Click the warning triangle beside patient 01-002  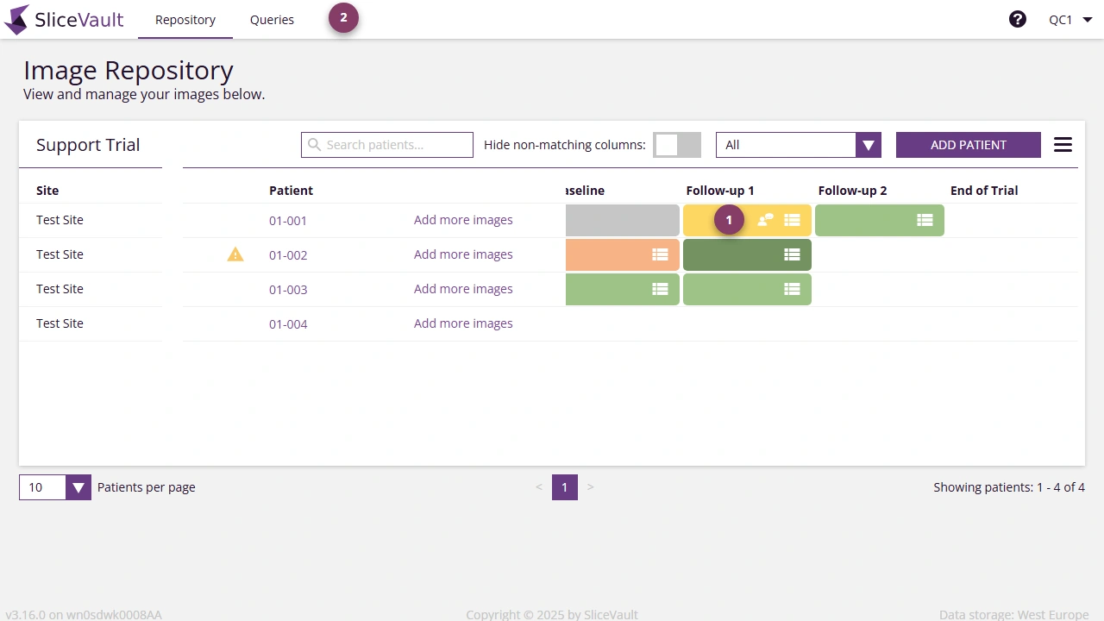pyautogui.click(x=235, y=254)
